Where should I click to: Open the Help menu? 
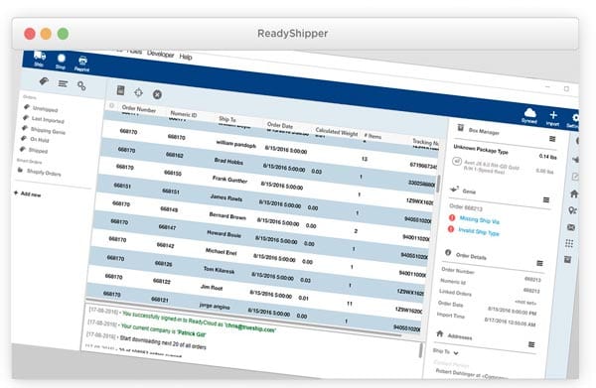click(x=186, y=57)
